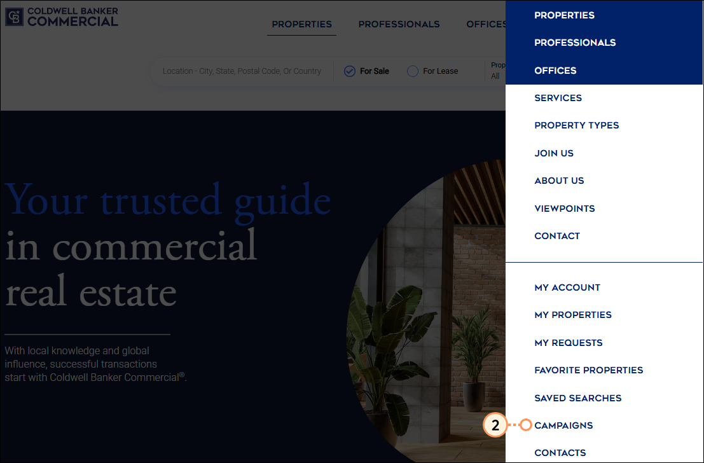Select the For Lease radio button
Image resolution: width=704 pixels, height=463 pixels.
coord(413,71)
